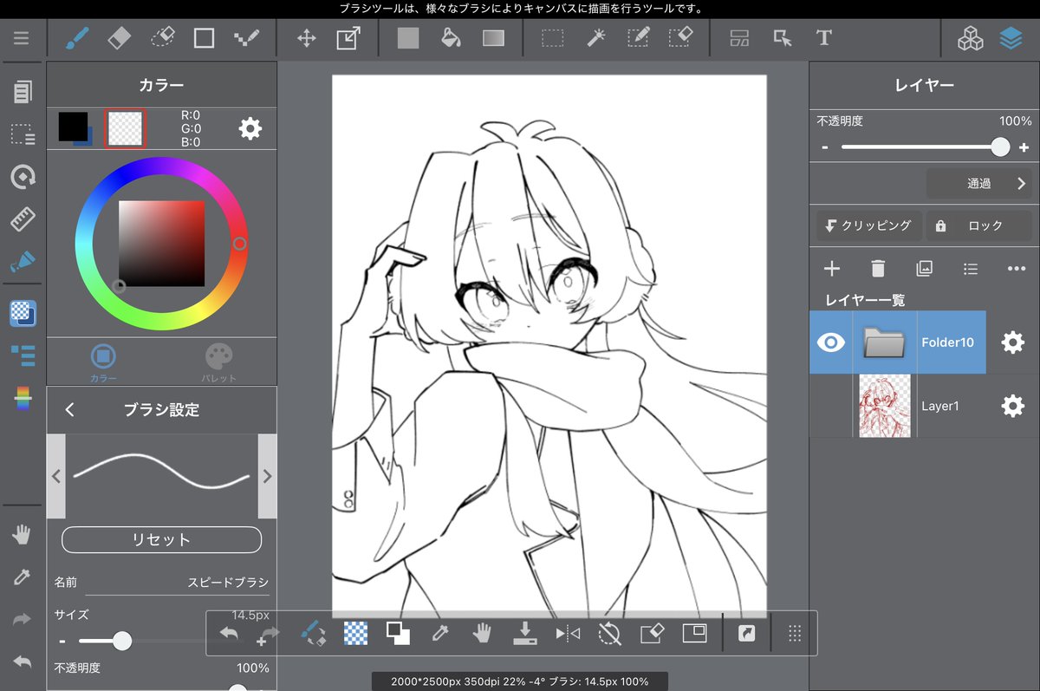Toggle visibility of Folder10
The height and width of the screenshot is (691, 1040).
(x=831, y=342)
